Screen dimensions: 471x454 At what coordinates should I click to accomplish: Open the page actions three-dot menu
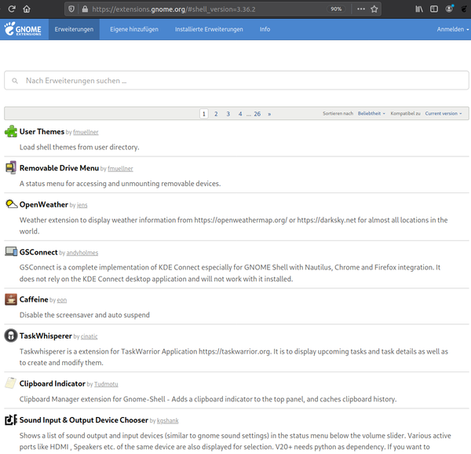tap(361, 9)
